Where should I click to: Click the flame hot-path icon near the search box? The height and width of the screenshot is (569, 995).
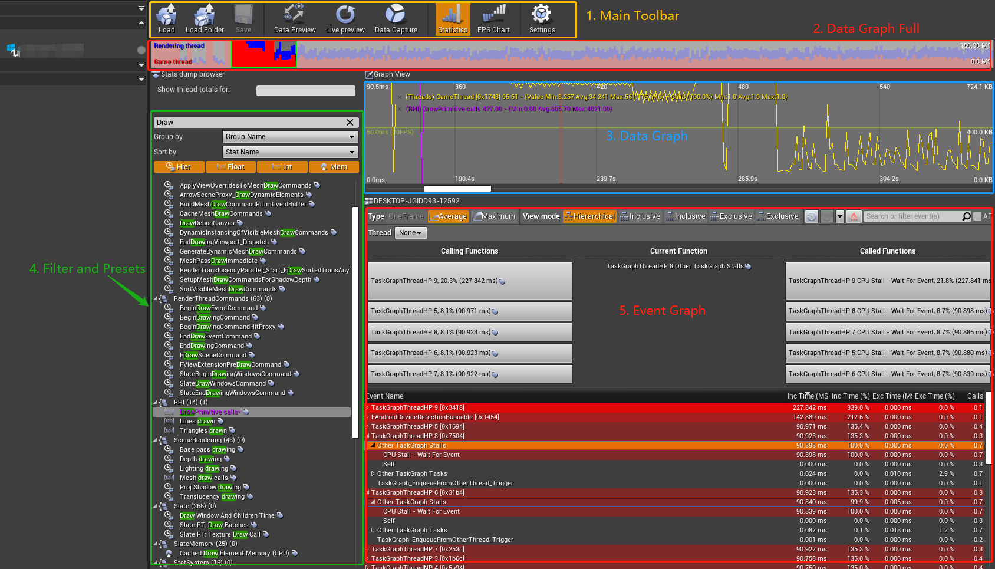[854, 216]
